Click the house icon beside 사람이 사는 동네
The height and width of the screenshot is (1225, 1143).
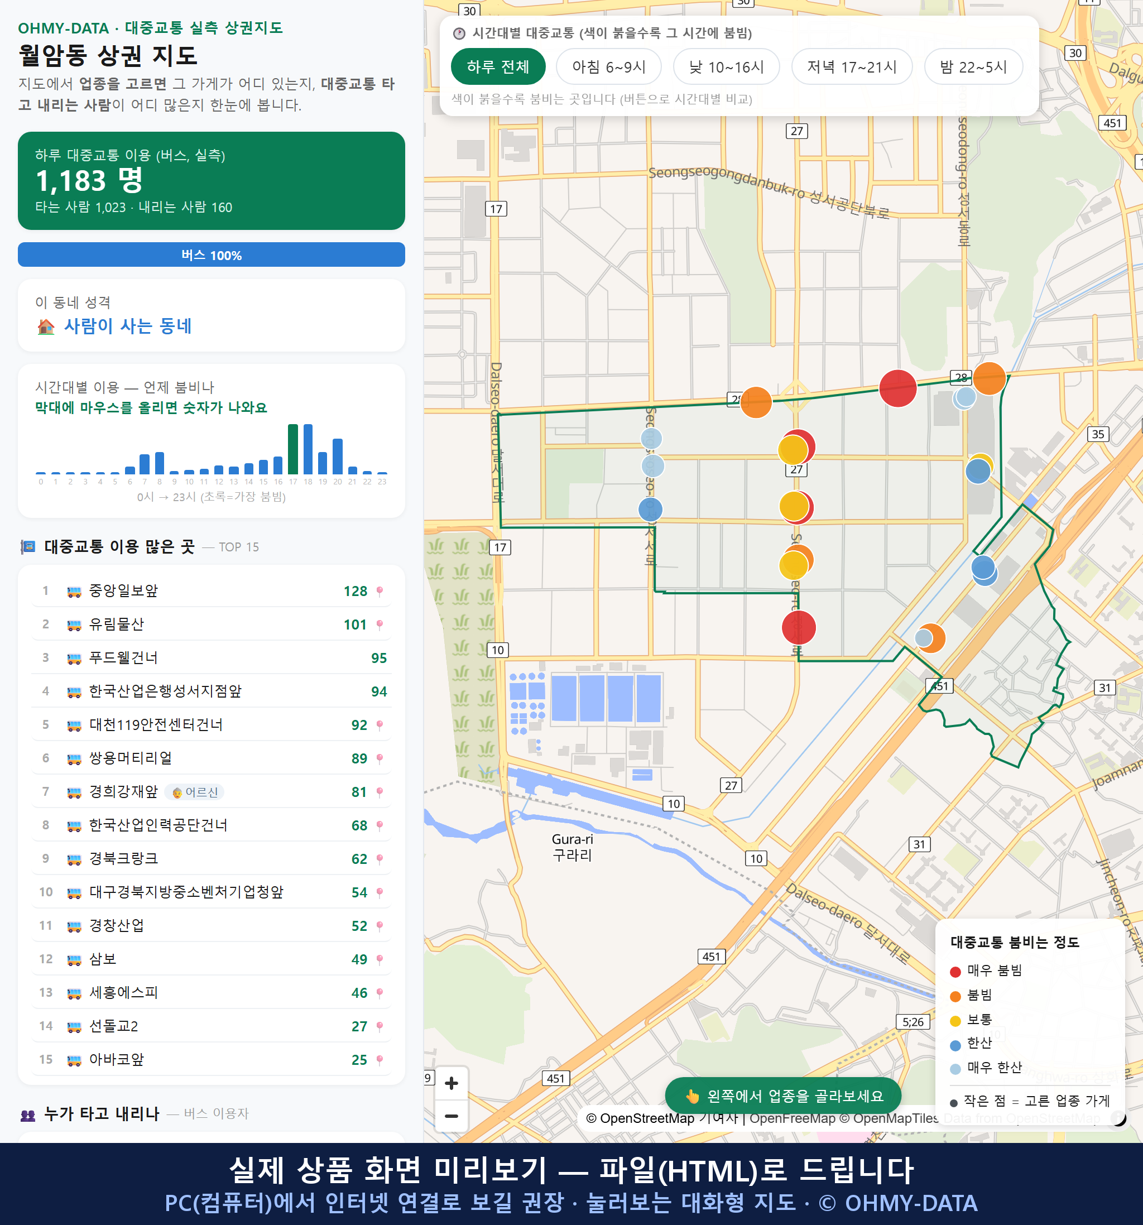tap(46, 326)
